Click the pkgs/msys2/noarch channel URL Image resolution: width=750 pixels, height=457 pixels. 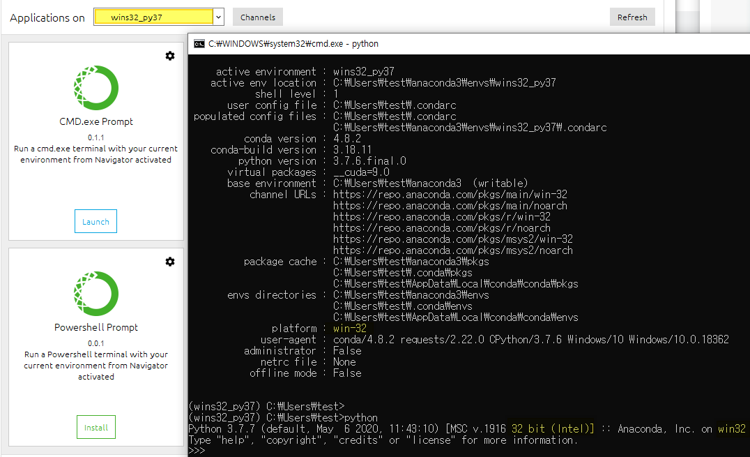453,250
